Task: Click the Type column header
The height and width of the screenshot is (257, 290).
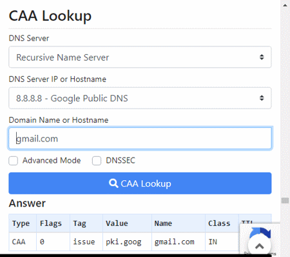Action: [21, 223]
